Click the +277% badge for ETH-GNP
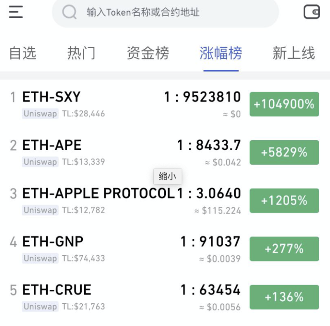Screen dimensions: 330x326 [284, 248]
